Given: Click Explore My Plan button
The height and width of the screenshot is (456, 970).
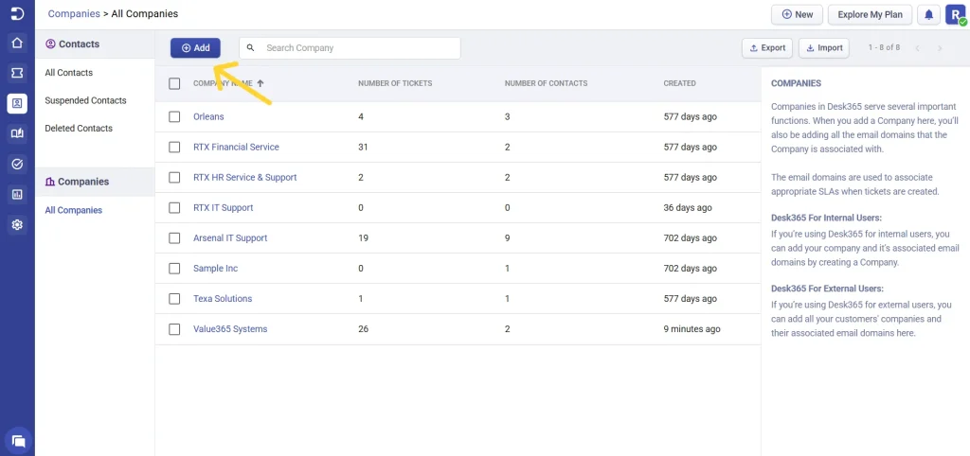Looking at the screenshot, I should click(x=870, y=15).
